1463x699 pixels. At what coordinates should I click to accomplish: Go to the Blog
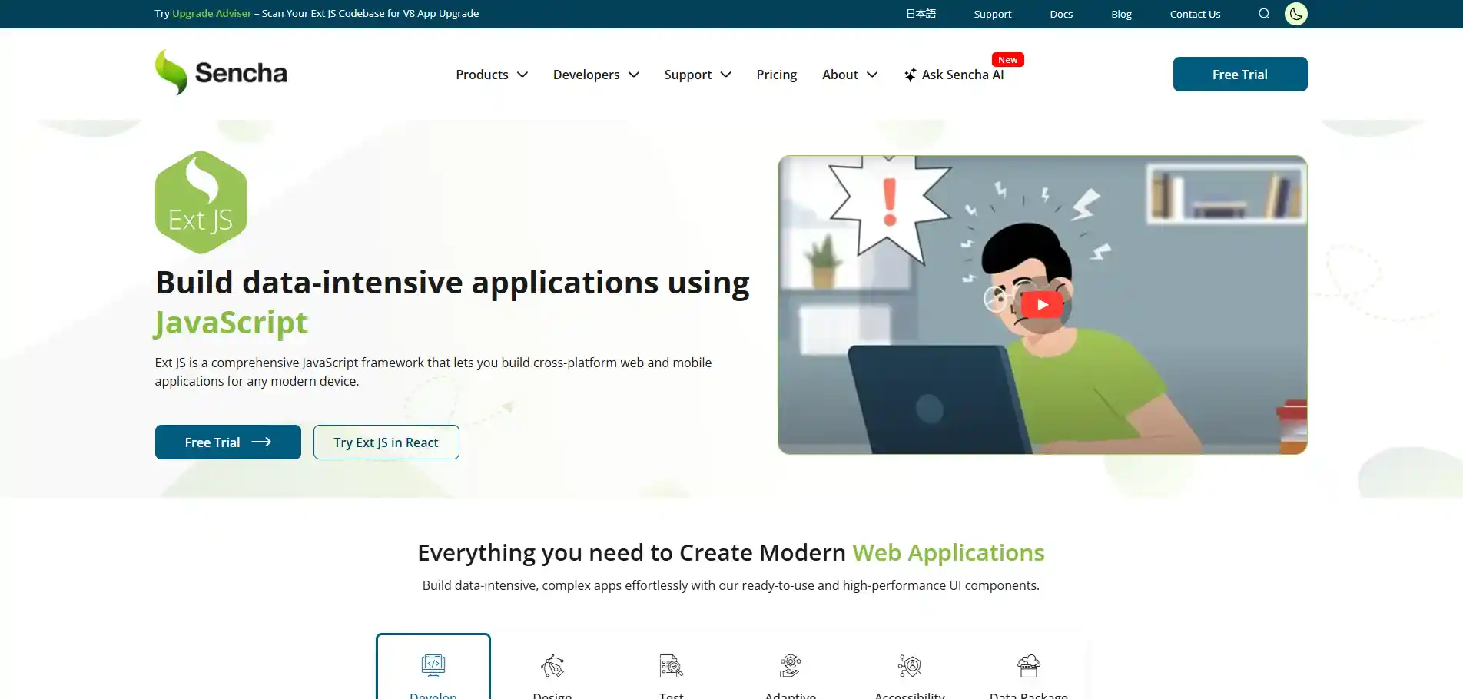[1121, 14]
